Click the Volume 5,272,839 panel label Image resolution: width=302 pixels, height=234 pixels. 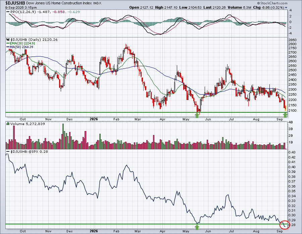(x=28, y=124)
